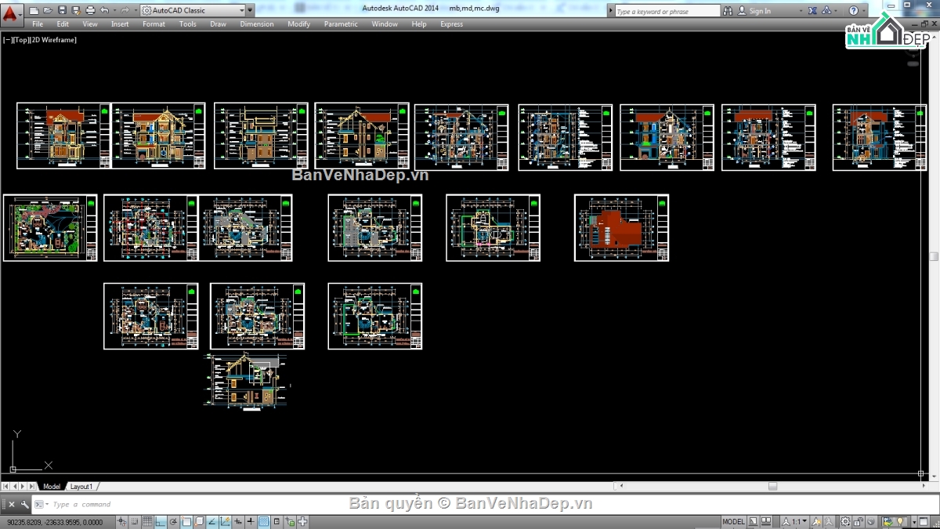
Task: Undo the last action with Undo arrow
Action: [104, 11]
